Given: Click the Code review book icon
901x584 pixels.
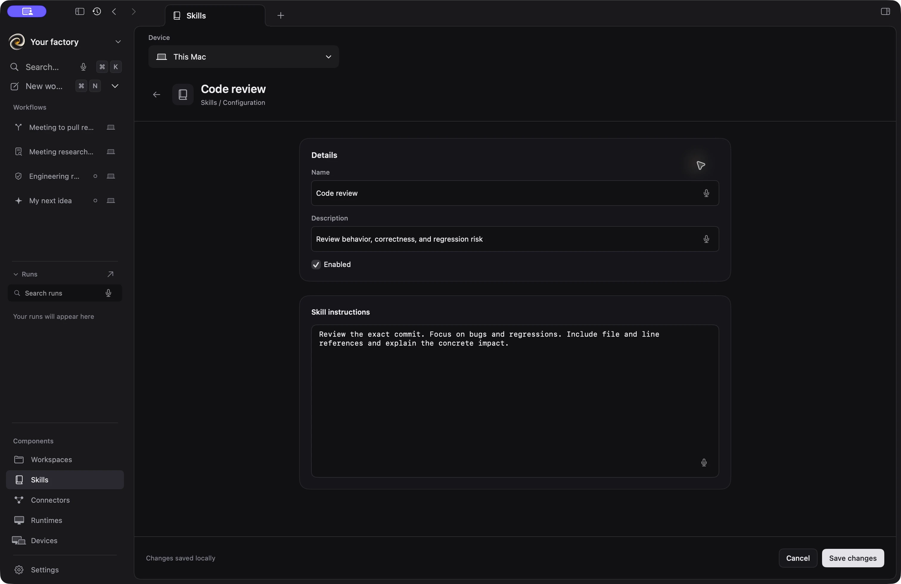Looking at the screenshot, I should 183,95.
